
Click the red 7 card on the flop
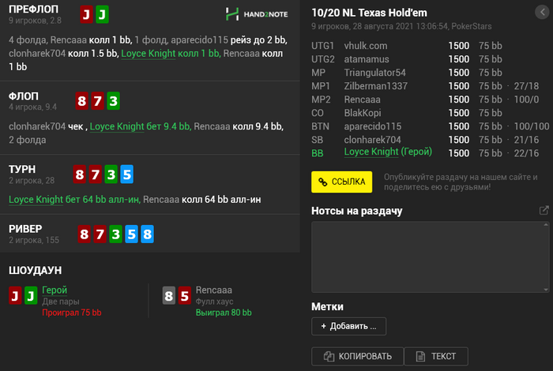tap(98, 101)
